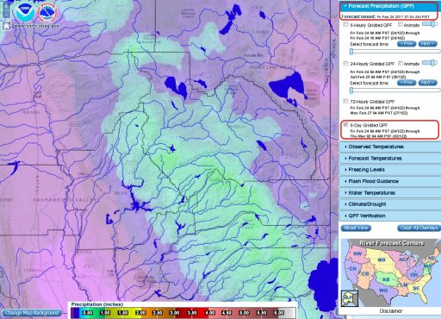Click the 24-Hourly forecast time slider handle
Screen dimensions: 441x319
(351, 91)
